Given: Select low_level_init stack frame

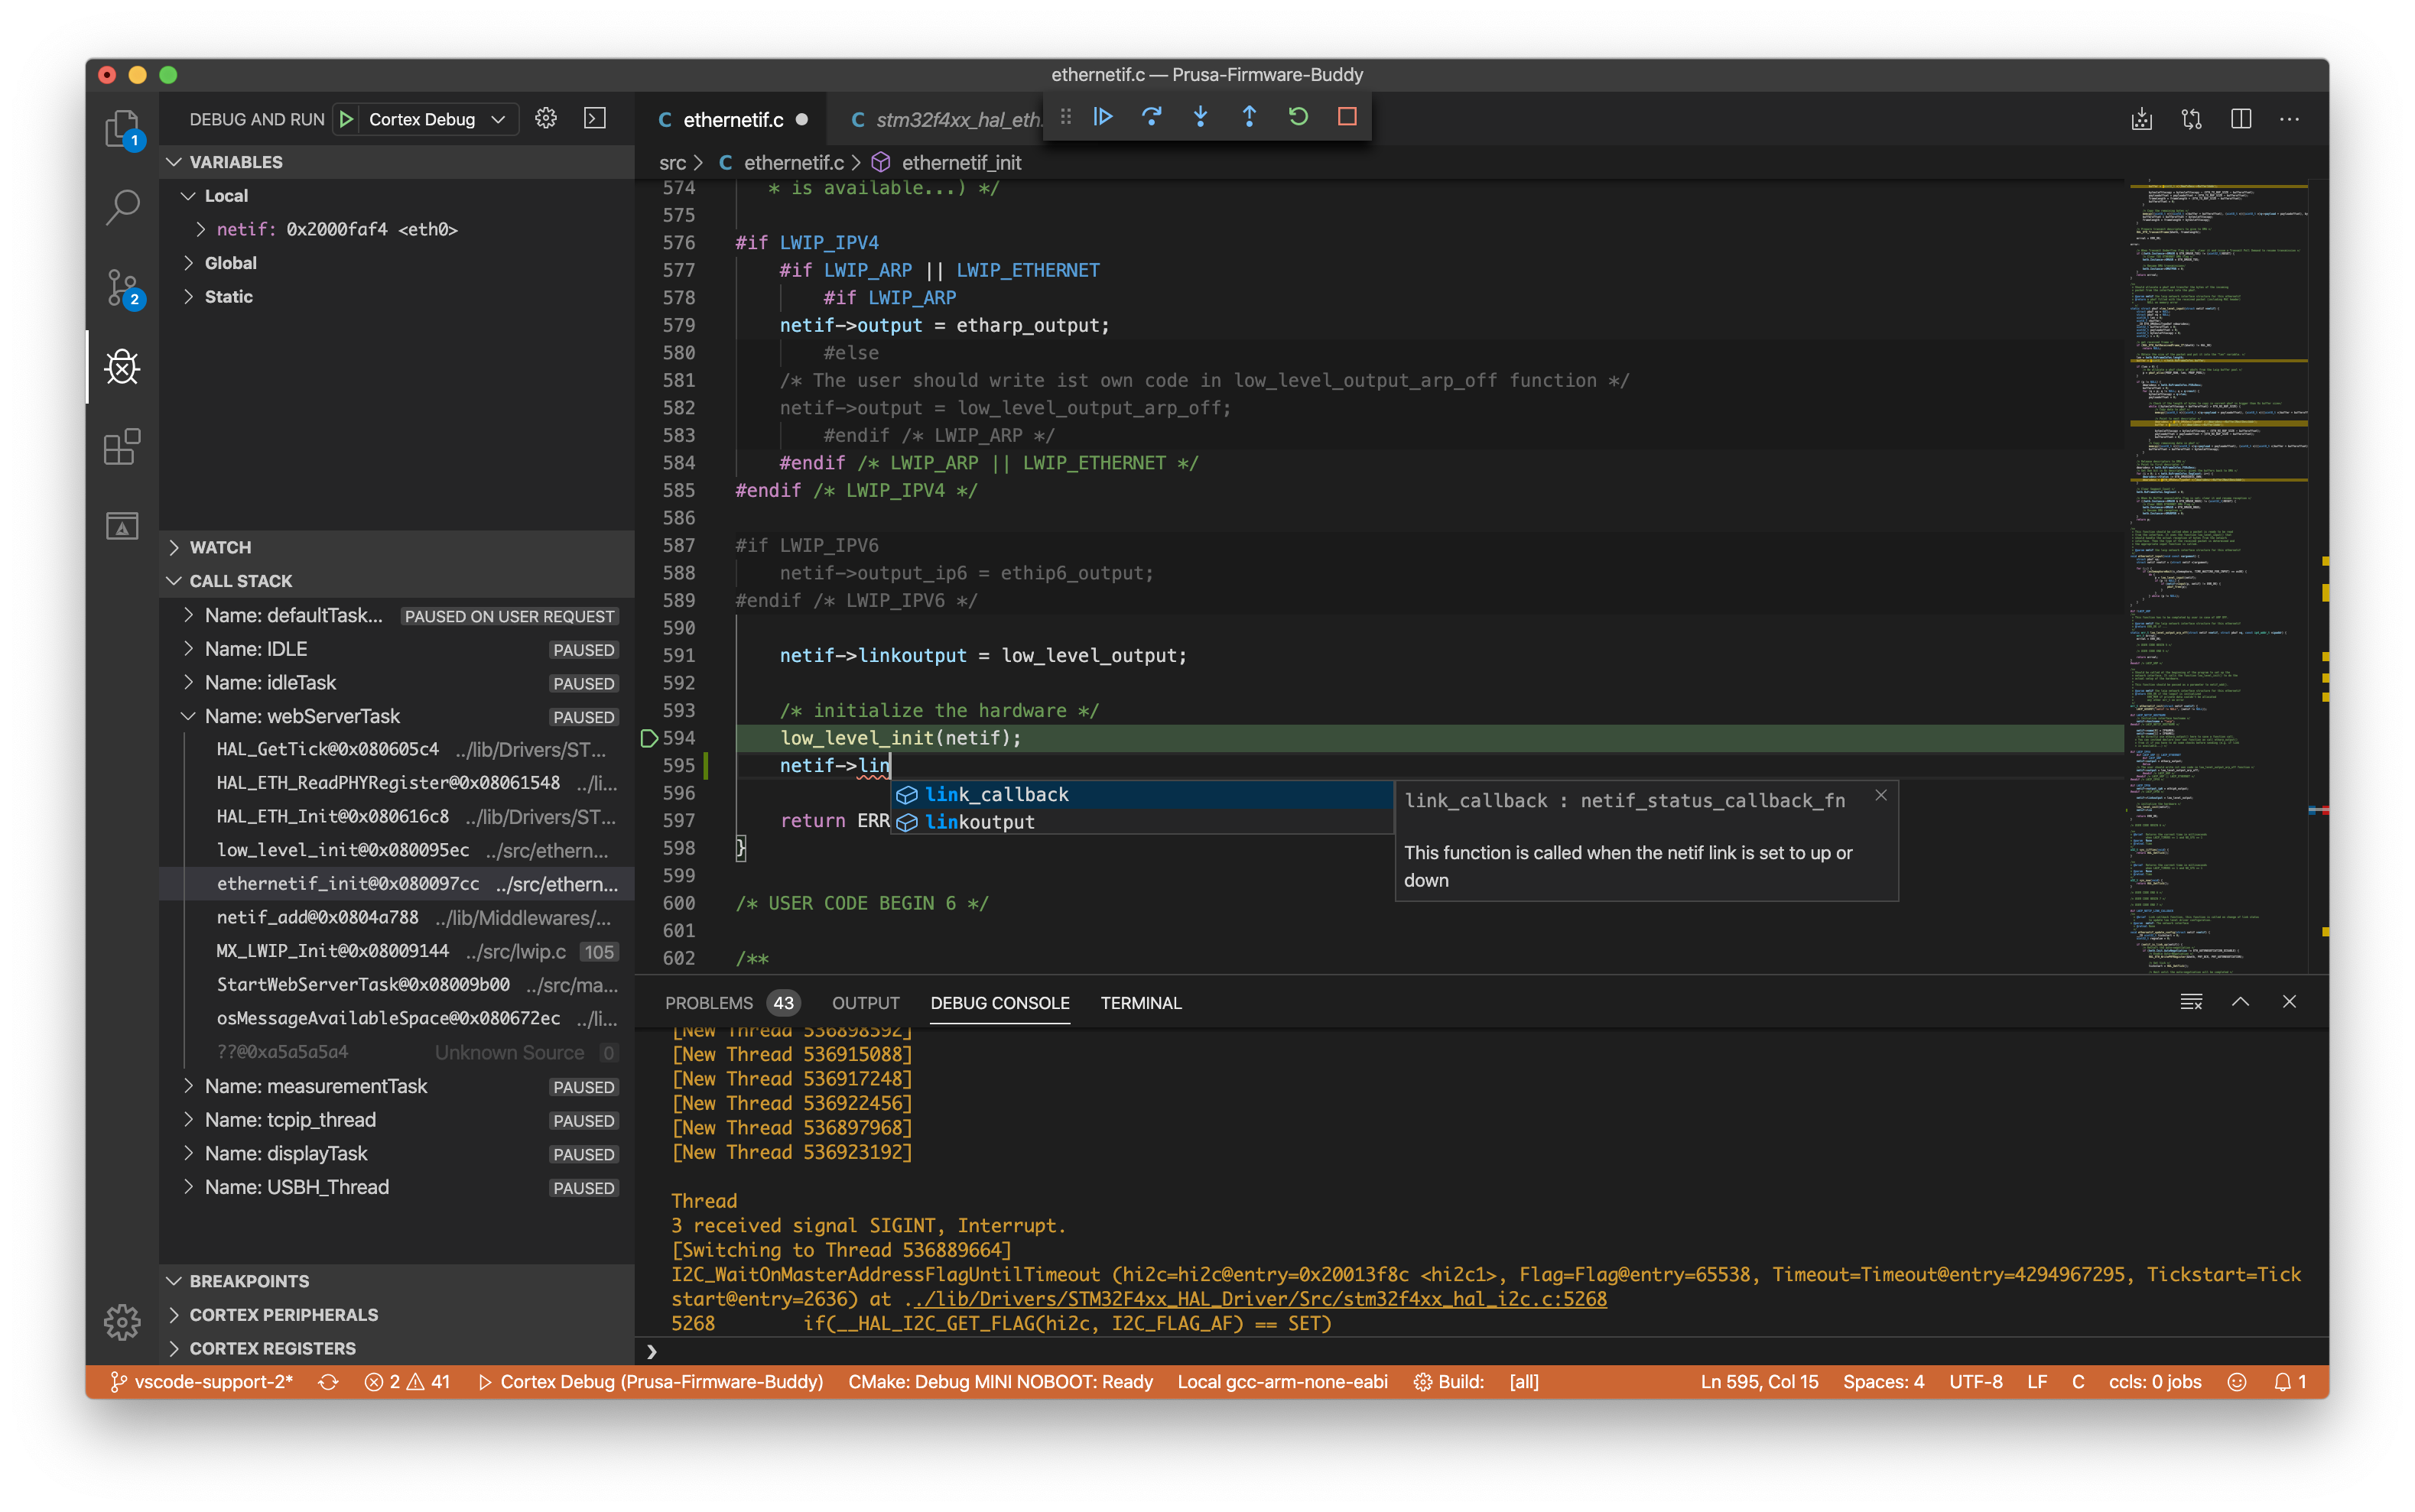Looking at the screenshot, I should [396, 851].
